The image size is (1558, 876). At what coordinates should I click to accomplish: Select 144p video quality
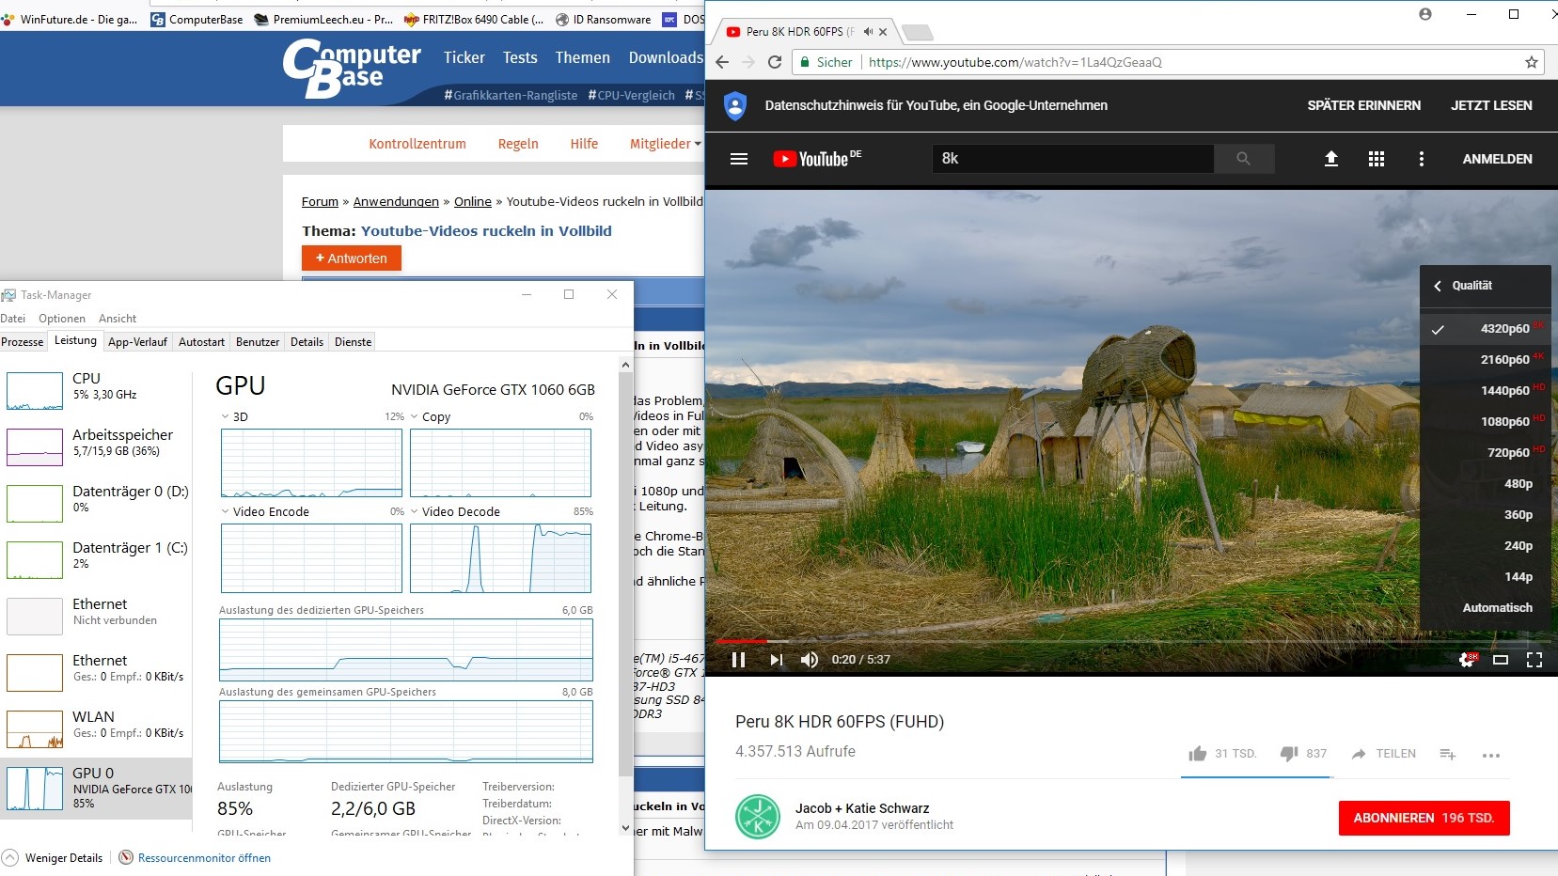click(x=1486, y=577)
